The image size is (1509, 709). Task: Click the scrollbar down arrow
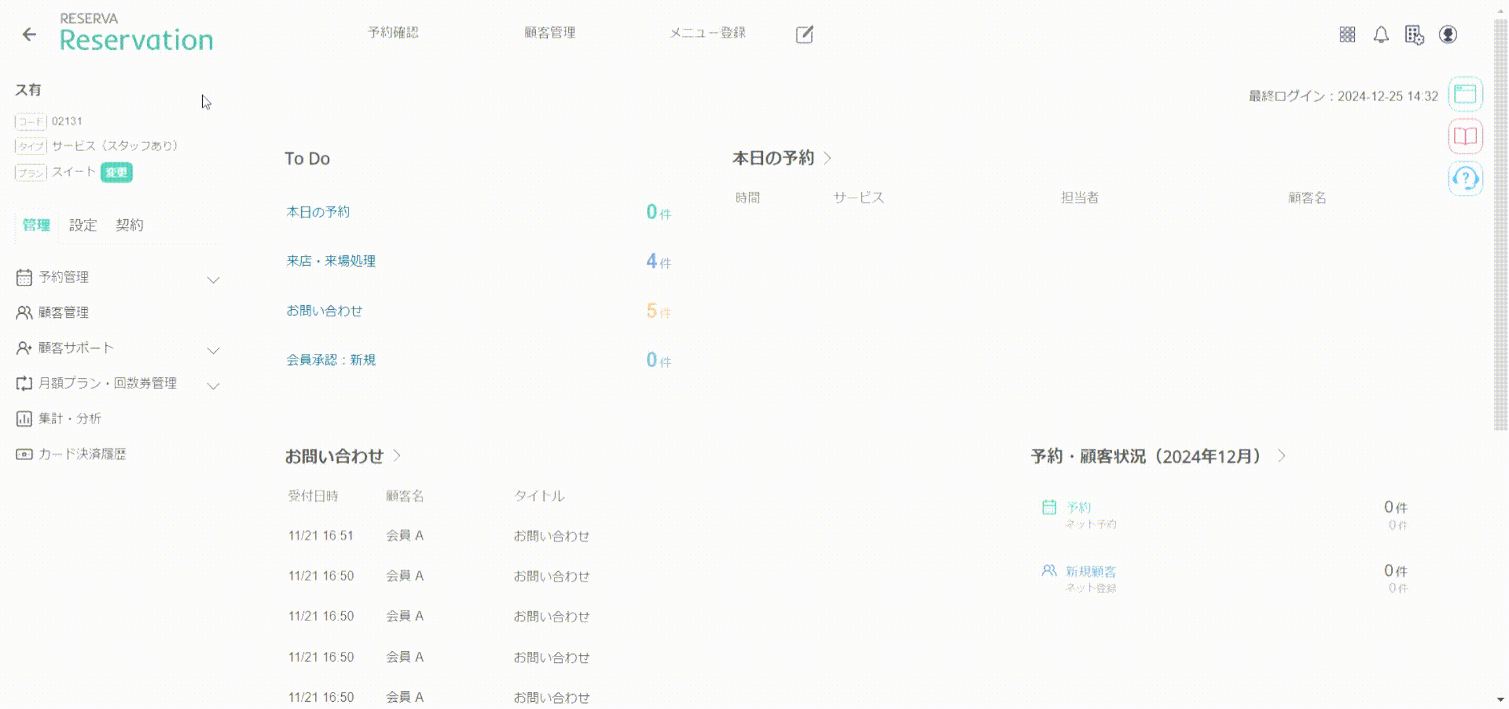point(1500,700)
